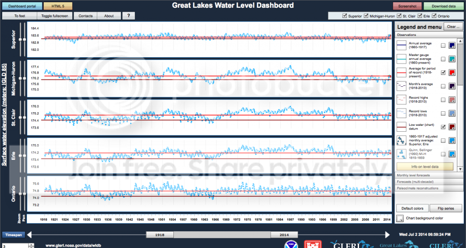Open the Contacts menu item
Screen dimensions: 466x248
tap(86, 16)
